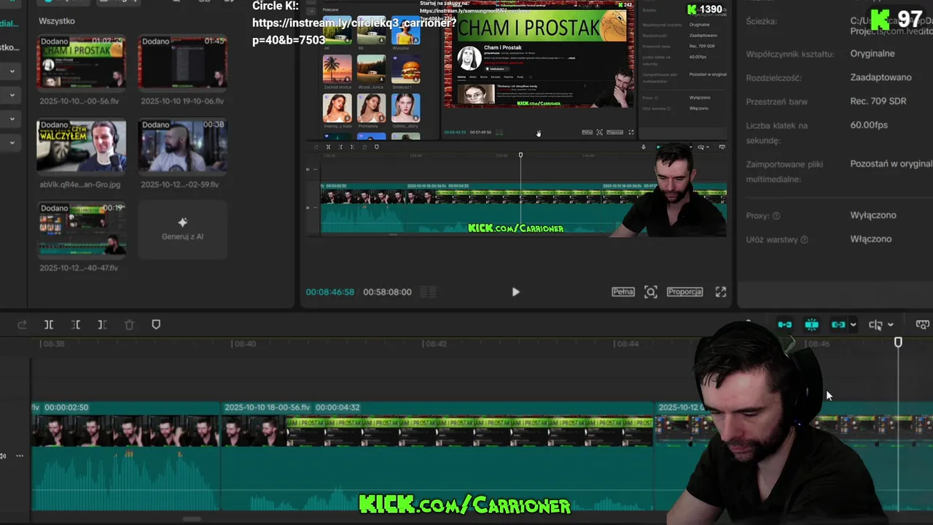Select the 2025-10-12 clip at the timeline's right
This screenshot has height=525, width=933.
pos(794,456)
